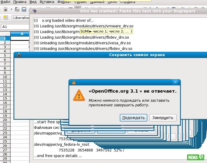The height and width of the screenshot is (163, 207).
Task: Open the Файл menu
Action: pyautogui.click(x=5, y=2)
